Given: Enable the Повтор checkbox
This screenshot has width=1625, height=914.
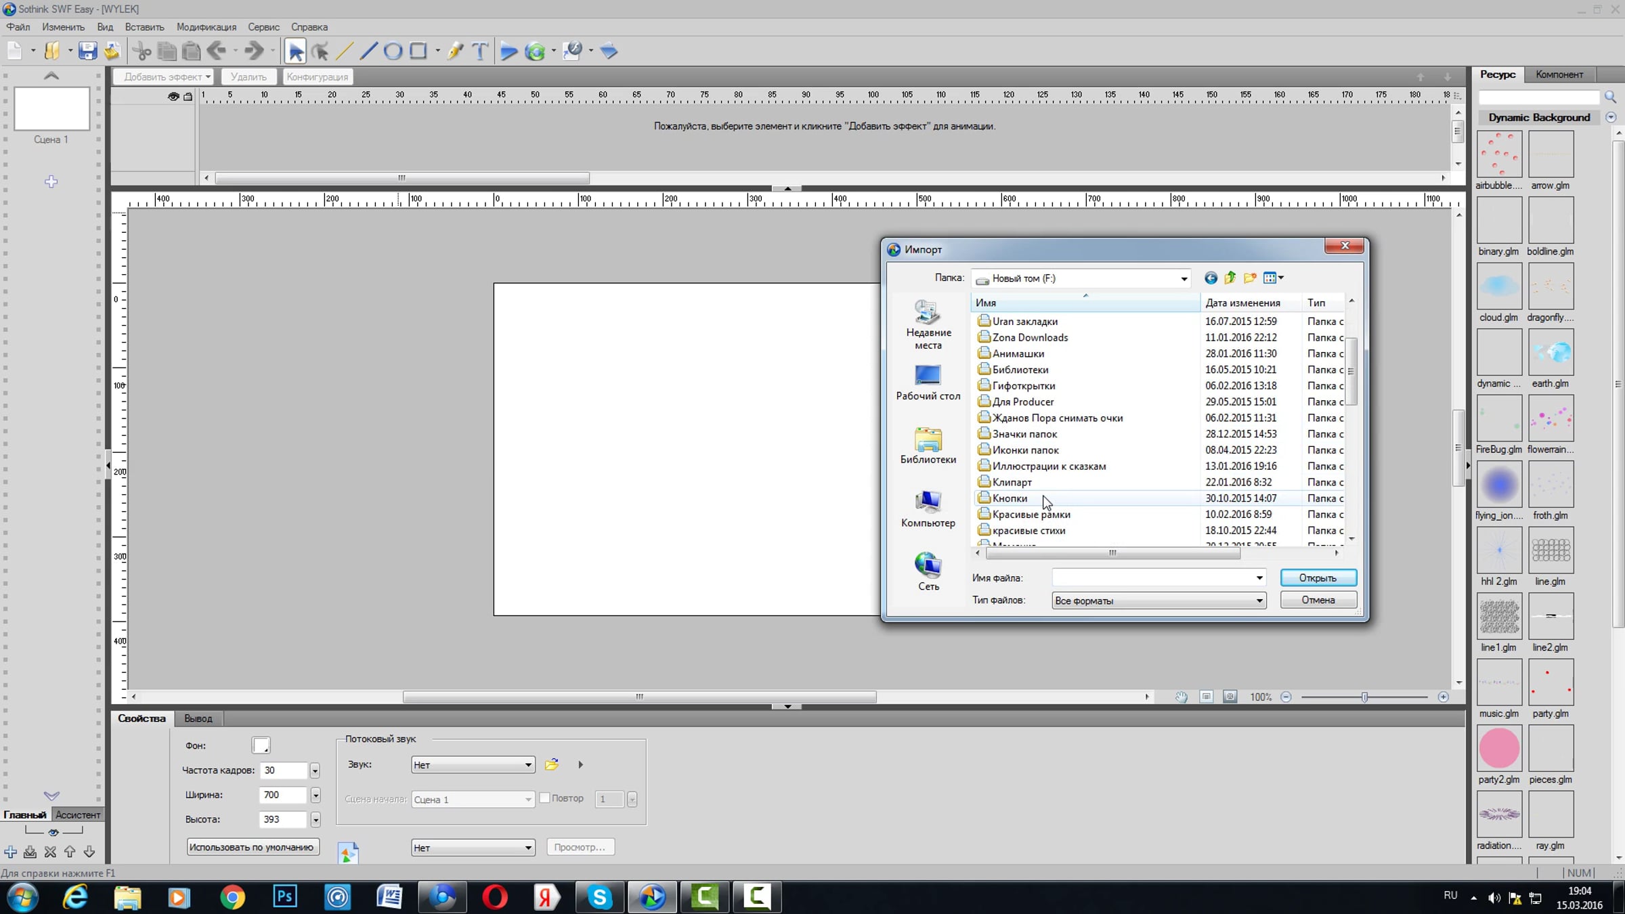Looking at the screenshot, I should [544, 798].
